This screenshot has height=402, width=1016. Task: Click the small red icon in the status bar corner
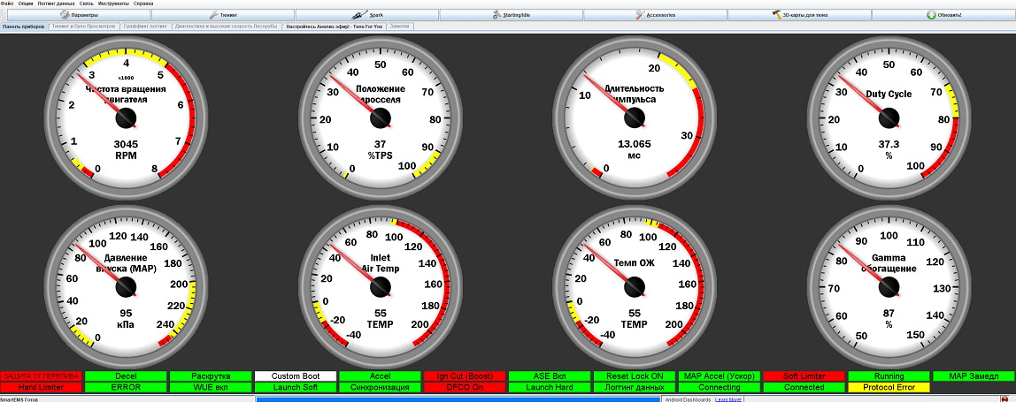coord(1004,398)
